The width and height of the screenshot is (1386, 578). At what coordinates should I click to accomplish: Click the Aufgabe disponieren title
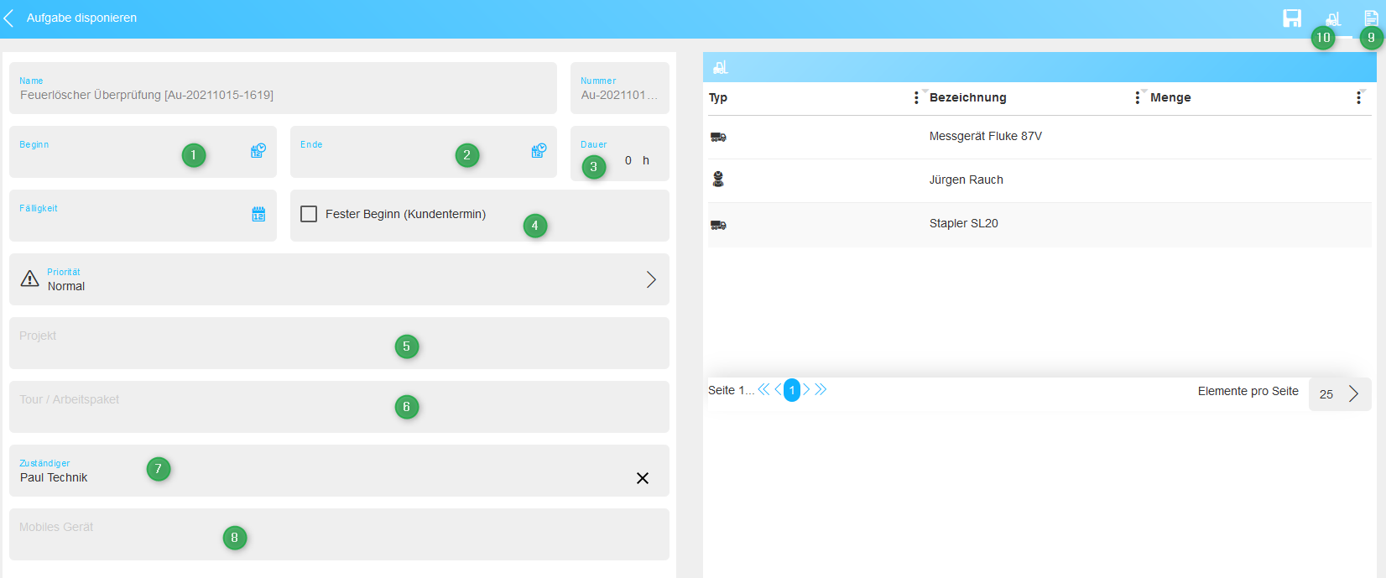coord(81,18)
